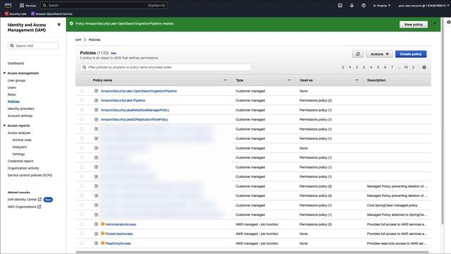The height and width of the screenshot is (254, 451).
Task: Open IAM Identity Center external link
Action: (x=25, y=199)
